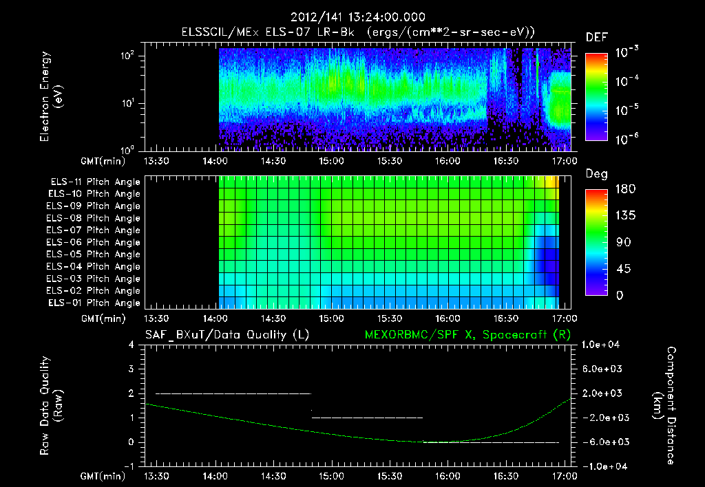
Task: Click the 45 value on the Deg scale
Action: 623,269
